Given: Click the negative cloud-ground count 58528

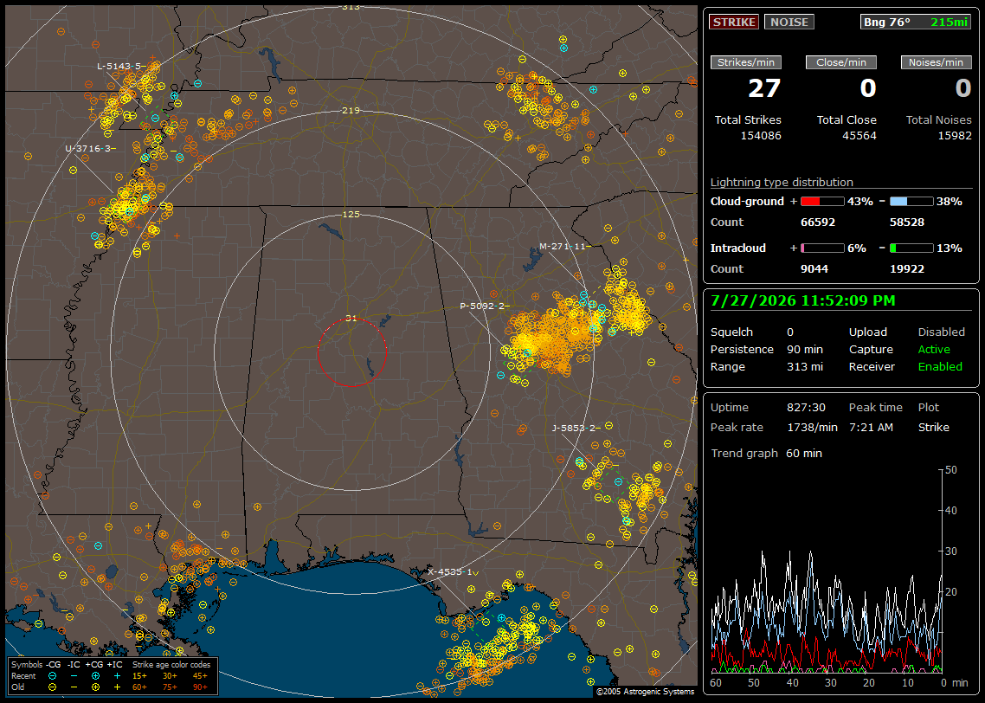Looking at the screenshot, I should click(907, 223).
